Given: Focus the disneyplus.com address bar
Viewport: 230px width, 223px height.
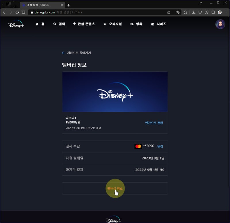Looking at the screenshot, I should 97,12.
